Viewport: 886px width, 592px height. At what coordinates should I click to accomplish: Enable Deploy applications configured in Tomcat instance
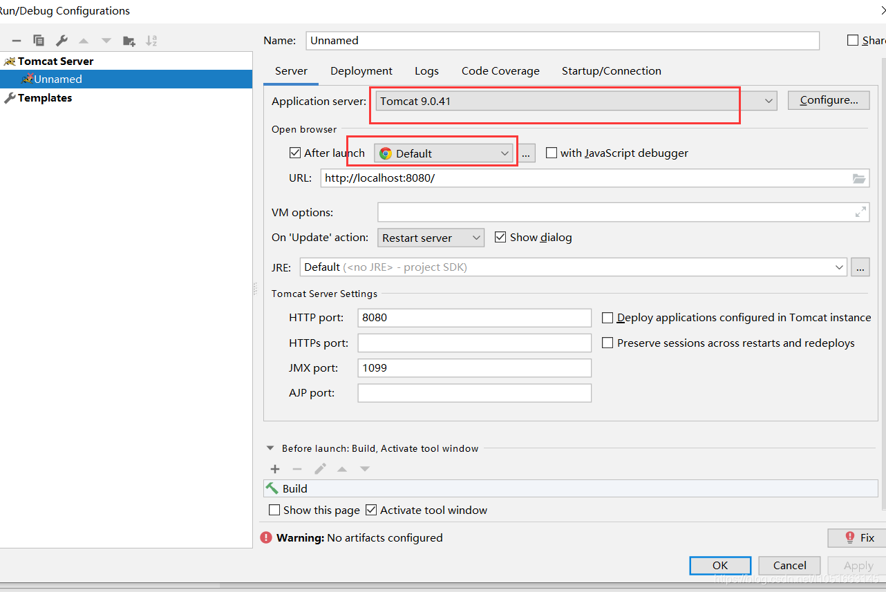tap(607, 318)
